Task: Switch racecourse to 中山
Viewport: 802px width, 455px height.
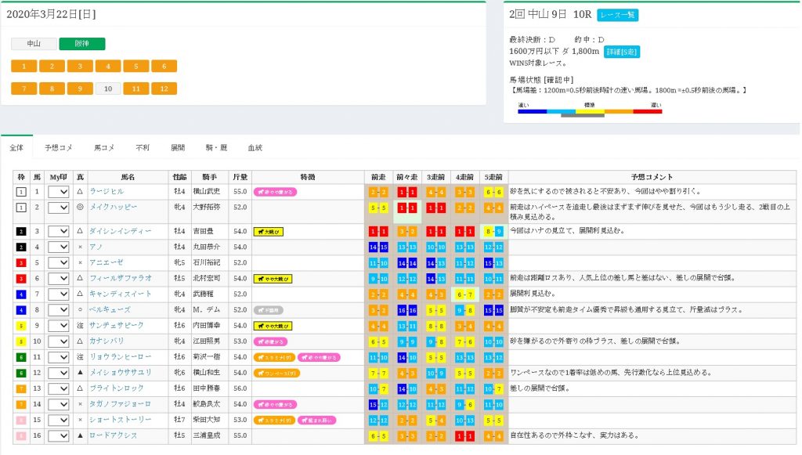Action: click(34, 45)
